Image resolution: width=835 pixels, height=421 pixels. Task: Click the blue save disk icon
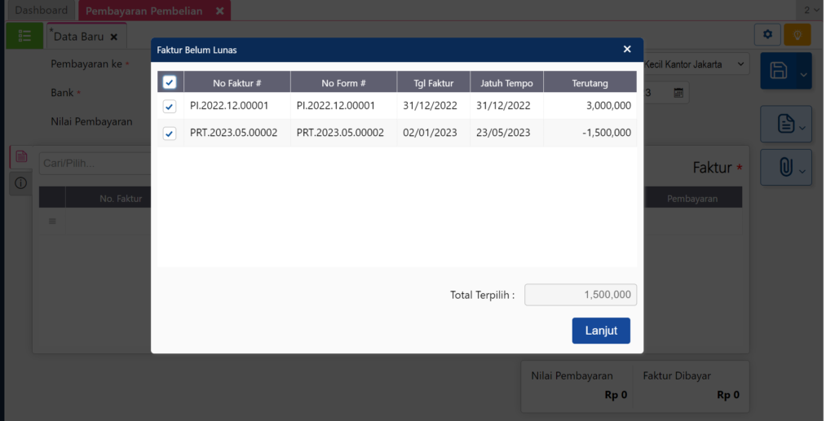(779, 72)
